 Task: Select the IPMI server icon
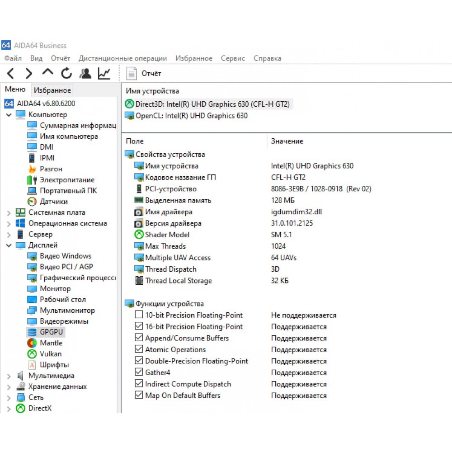click(32, 158)
